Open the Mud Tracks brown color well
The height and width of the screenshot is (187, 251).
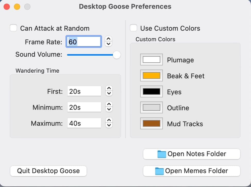(x=152, y=123)
